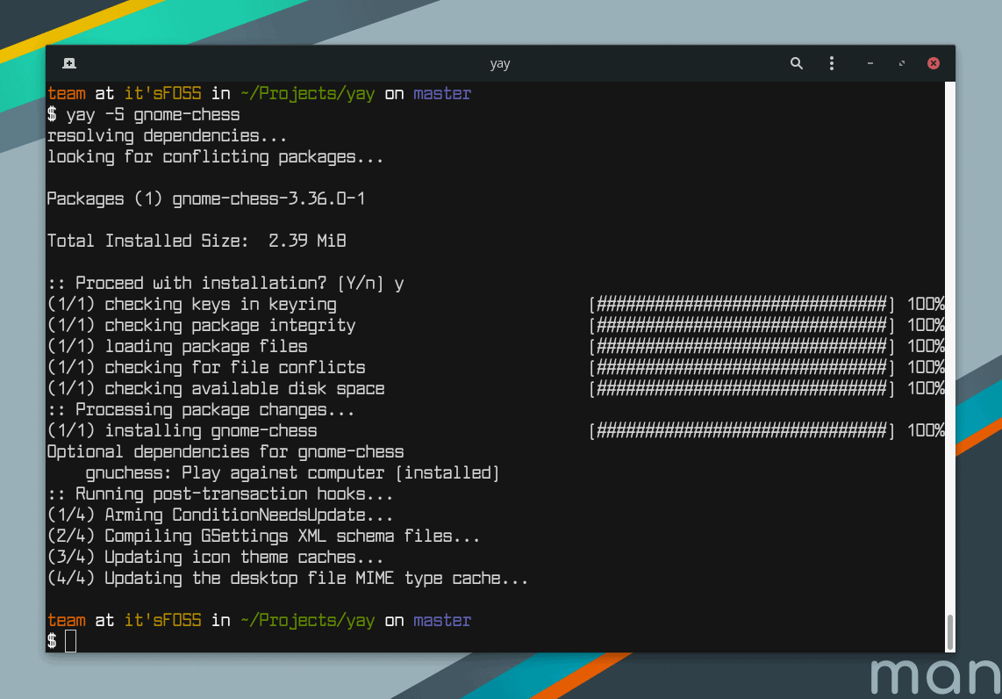The width and height of the screenshot is (1002, 699).
Task: Open the three-dot terminal menu
Action: (832, 63)
